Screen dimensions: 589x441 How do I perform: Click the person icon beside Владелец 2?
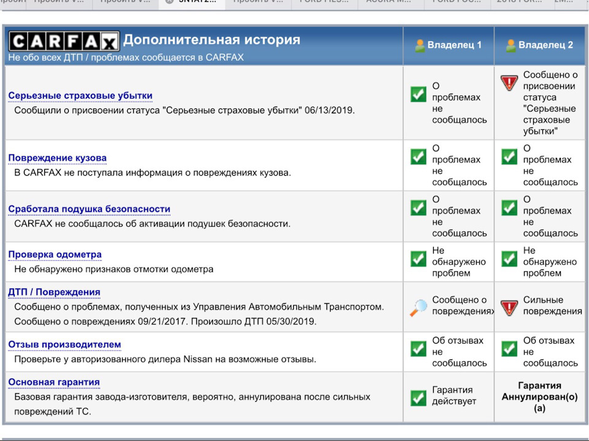coord(510,46)
